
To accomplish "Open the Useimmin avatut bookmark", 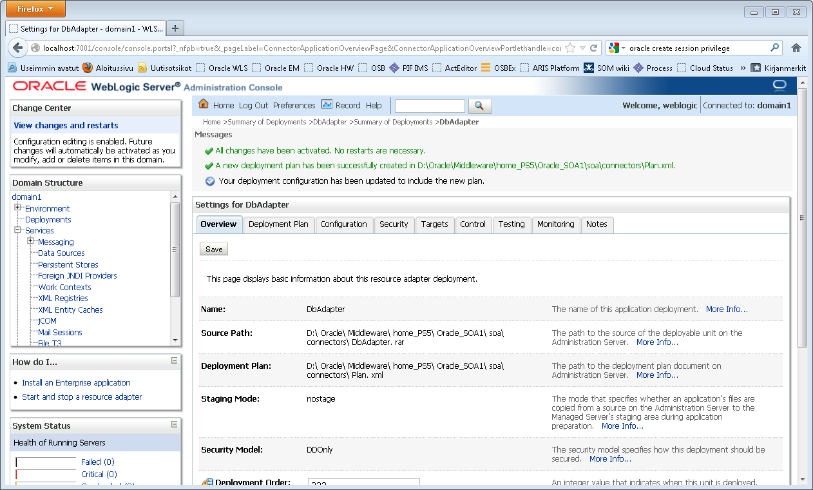I will [43, 68].
